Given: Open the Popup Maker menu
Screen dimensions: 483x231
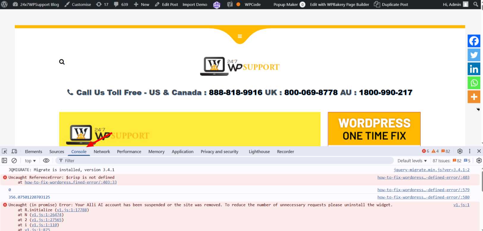Looking at the screenshot, I should [x=289, y=4].
